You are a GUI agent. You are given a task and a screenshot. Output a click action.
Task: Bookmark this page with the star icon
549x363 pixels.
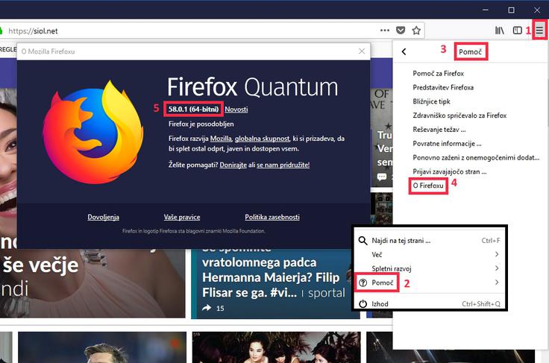pos(416,31)
